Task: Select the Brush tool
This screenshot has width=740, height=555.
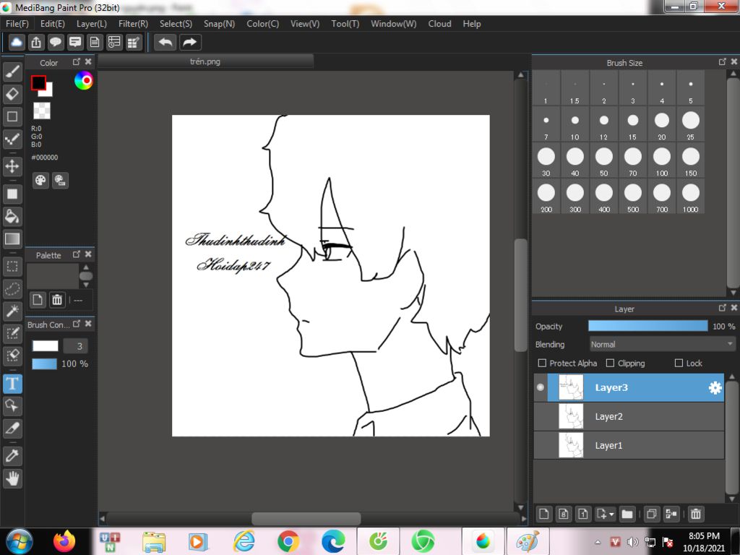Action: pos(12,72)
